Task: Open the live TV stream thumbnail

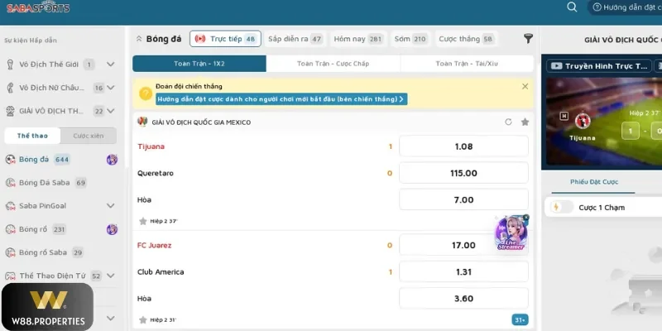Action: (602, 116)
